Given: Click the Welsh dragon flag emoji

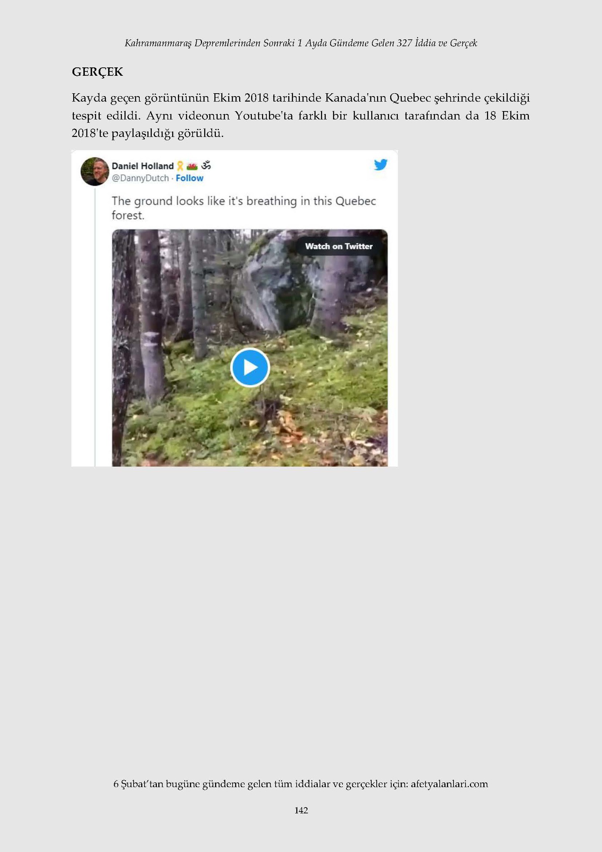Looking at the screenshot, I should click(192, 166).
